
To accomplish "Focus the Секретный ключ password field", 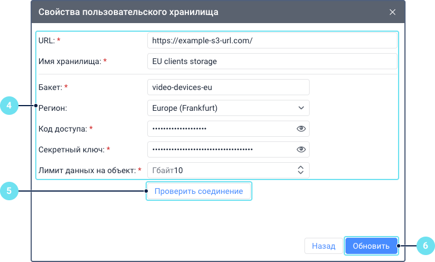I will [x=220, y=149].
